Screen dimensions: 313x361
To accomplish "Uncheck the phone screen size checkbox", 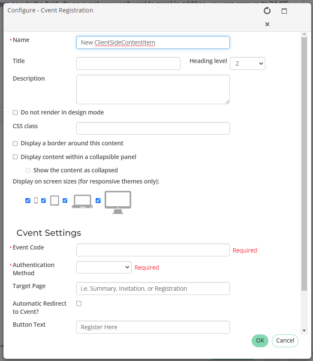I will [x=28, y=201].
